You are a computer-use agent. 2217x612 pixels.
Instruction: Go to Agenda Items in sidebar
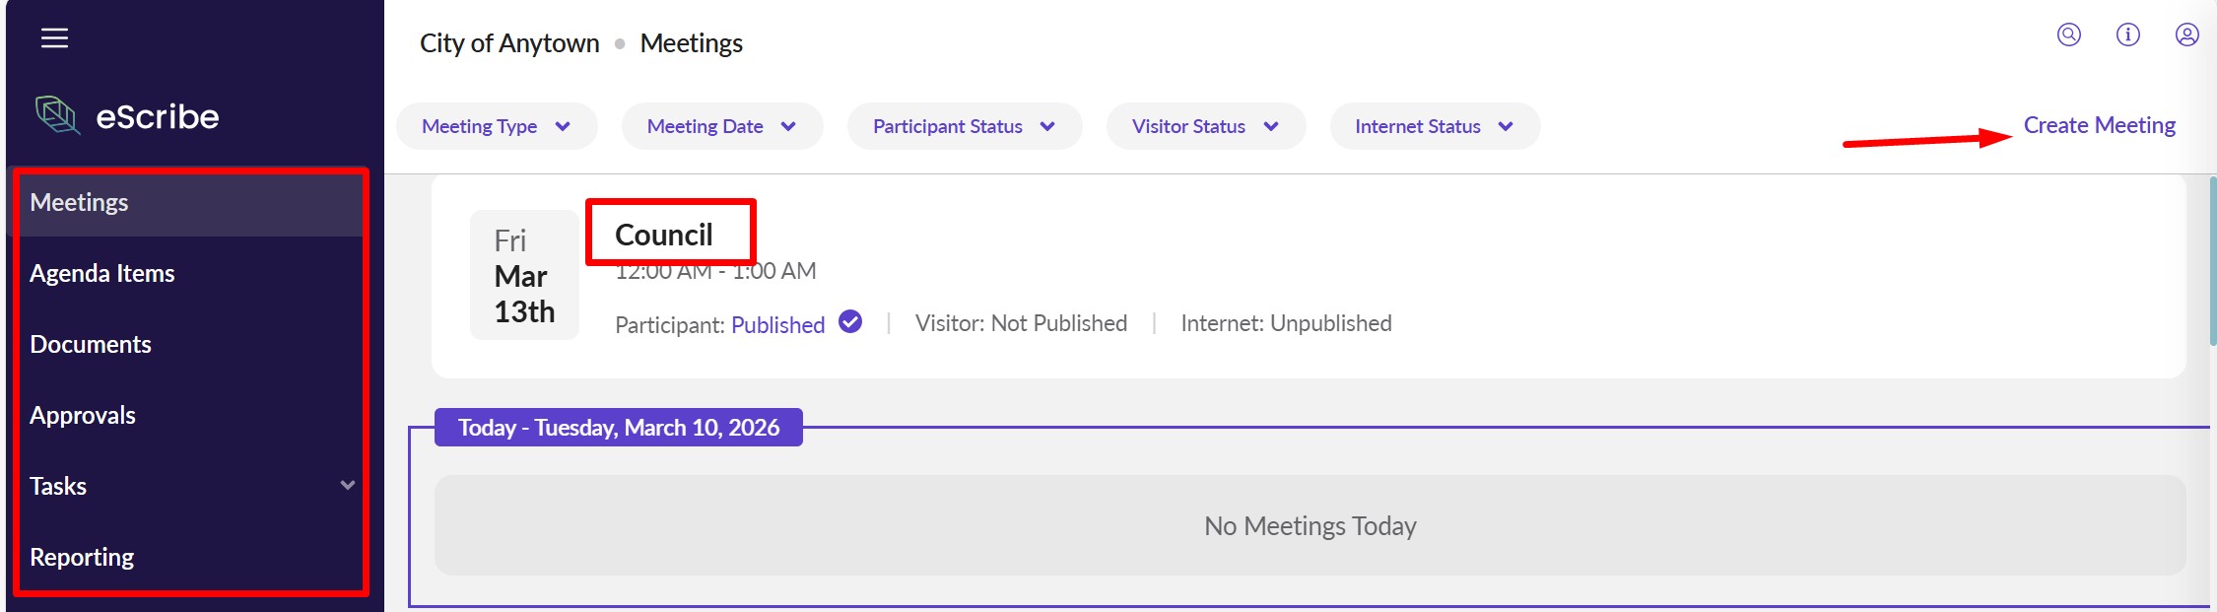tap(101, 273)
